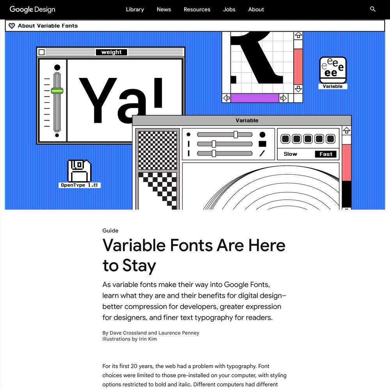Viewport: 390px width, 390px height.
Task: Click the down arrow in the R glyph window
Action: (x=298, y=89)
